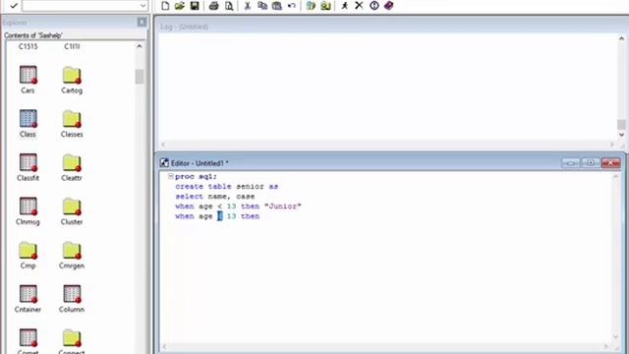629x354 pixels.
Task: Click the last "then" keyword in code
Action: tap(250, 216)
